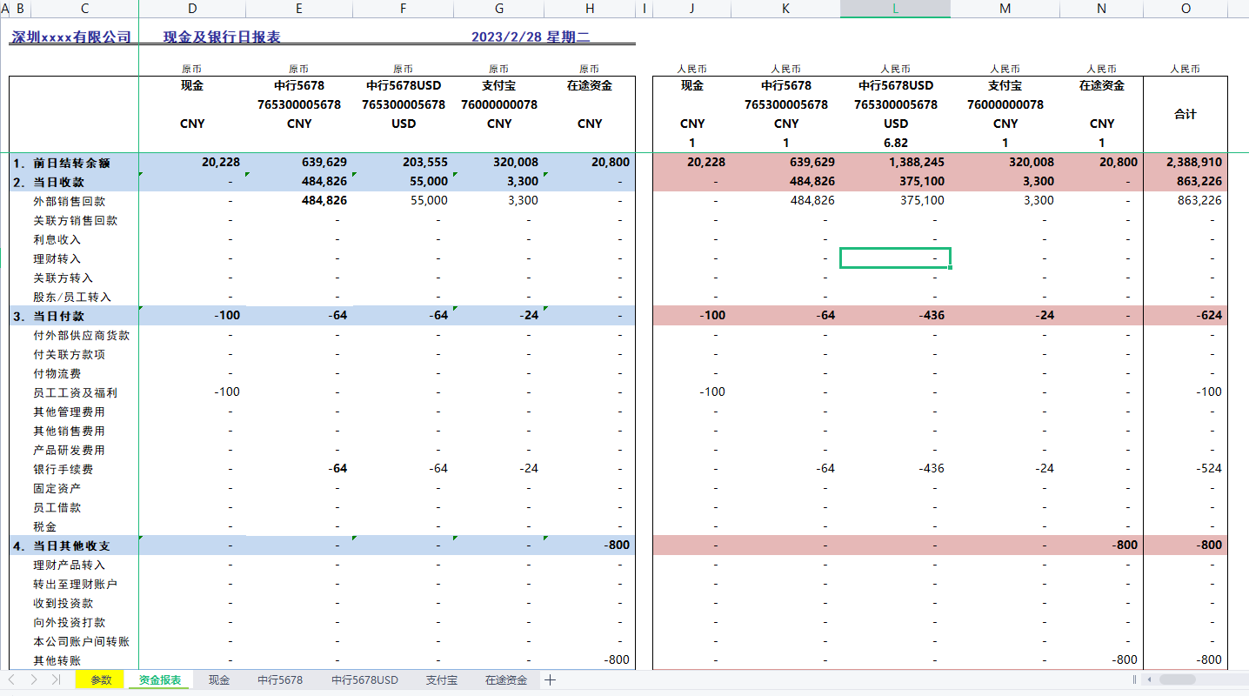Screen dimensions: 1249x696
Task: Click report title 现金及银行日报表
Action: pyautogui.click(x=222, y=37)
